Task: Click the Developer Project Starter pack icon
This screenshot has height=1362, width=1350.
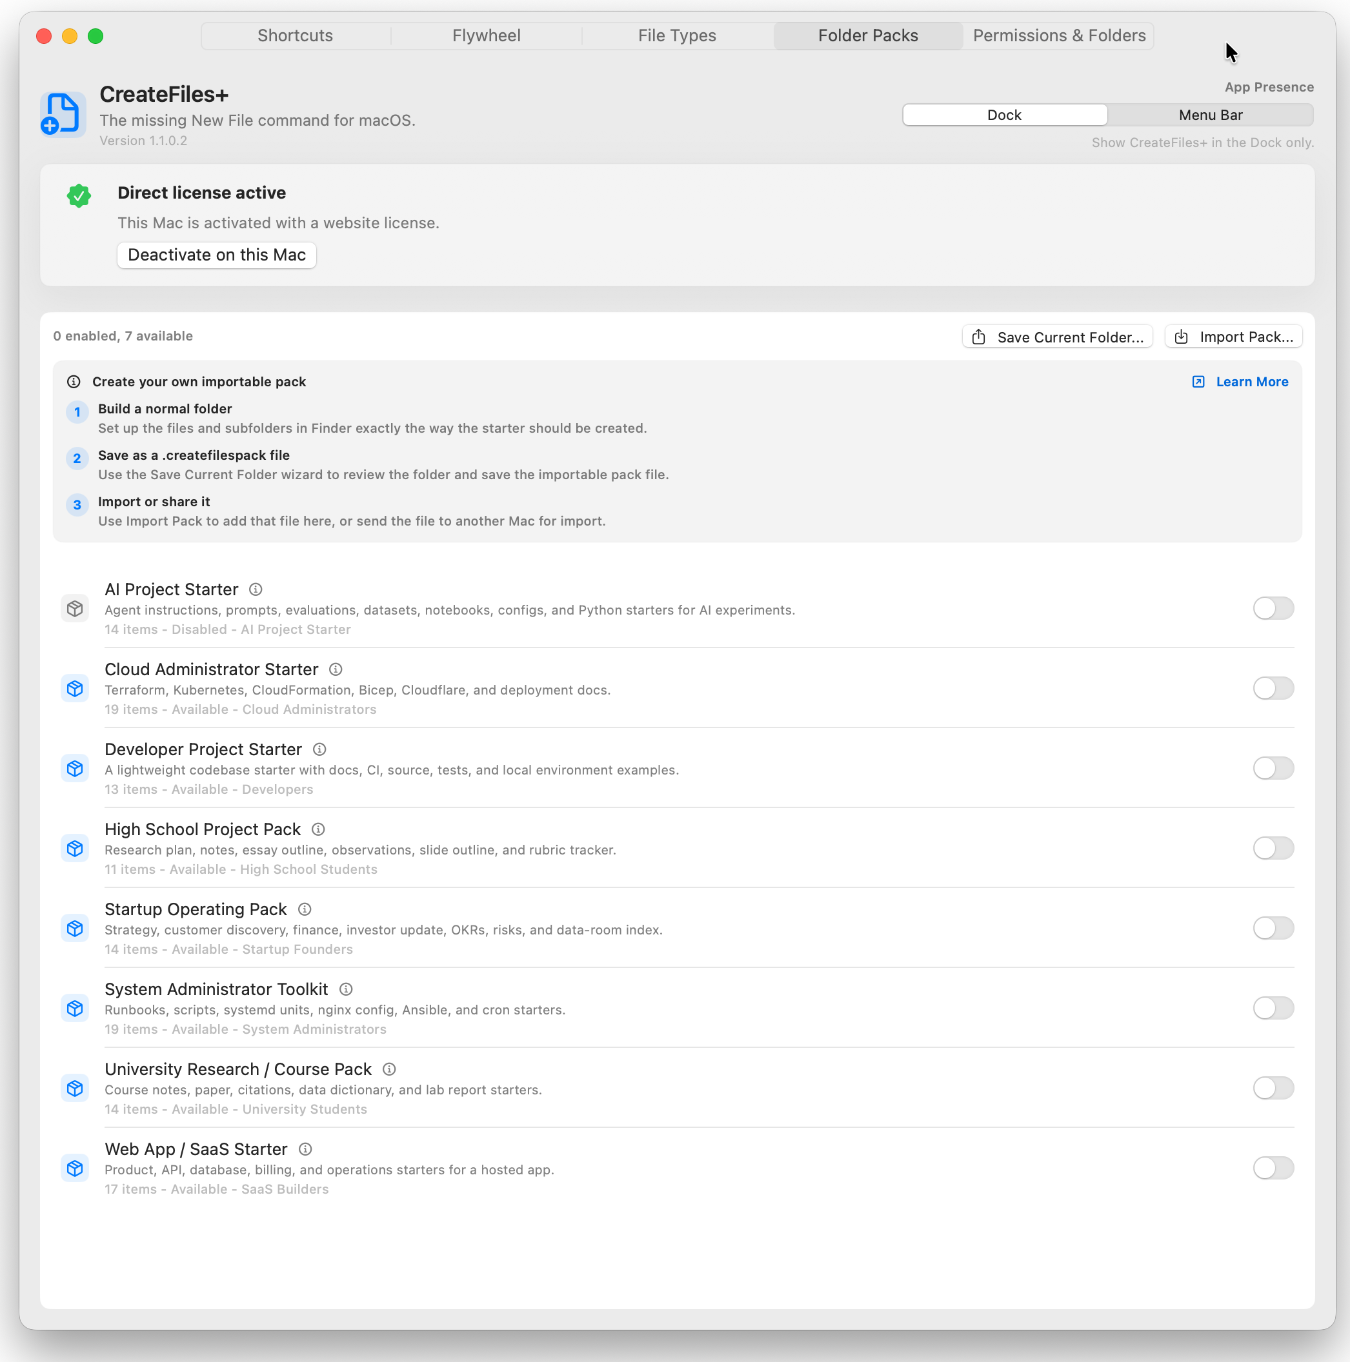Action: click(75, 769)
